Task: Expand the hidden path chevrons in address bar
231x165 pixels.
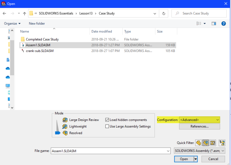Action: 36,13
